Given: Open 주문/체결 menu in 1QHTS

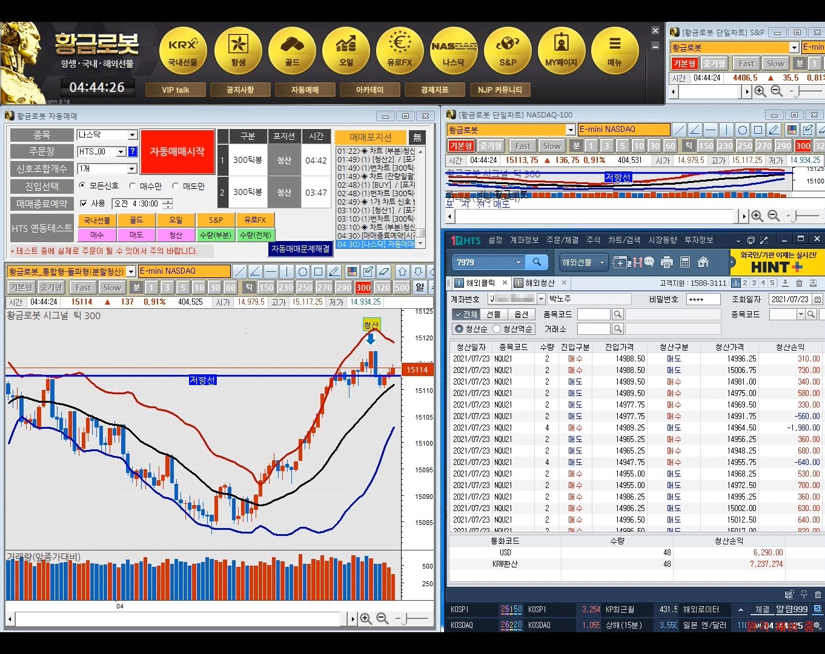Looking at the screenshot, I should tap(563, 240).
